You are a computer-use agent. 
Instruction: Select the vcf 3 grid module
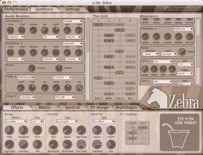pyautogui.click(x=109, y=56)
